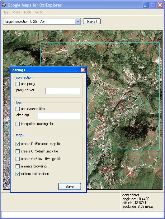165x219 pixels.
Task: Enable the use proxy checkbox
Action: click(x=17, y=84)
